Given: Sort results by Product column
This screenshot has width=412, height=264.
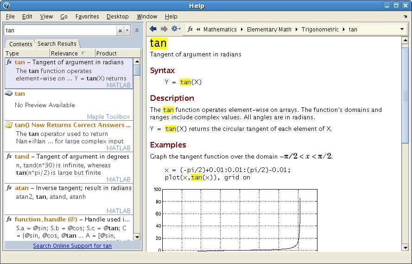Looking at the screenshot, I should tap(118, 54).
